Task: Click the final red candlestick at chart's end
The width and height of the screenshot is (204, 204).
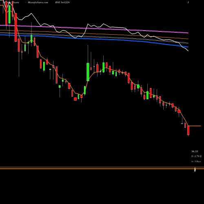Action: point(188,130)
